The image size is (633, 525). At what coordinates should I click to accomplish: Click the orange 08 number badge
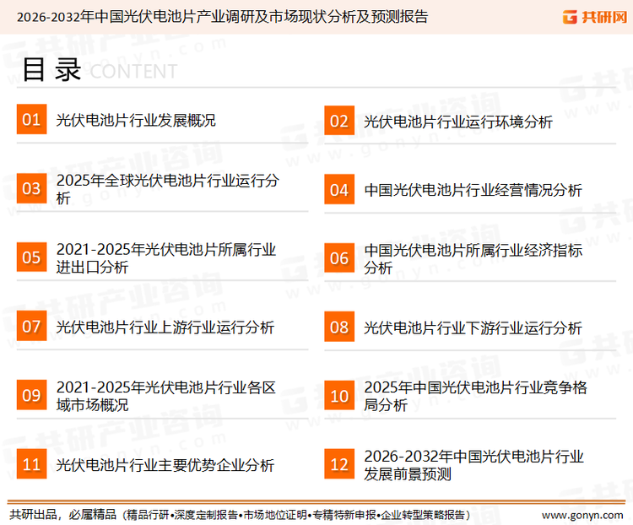(339, 327)
